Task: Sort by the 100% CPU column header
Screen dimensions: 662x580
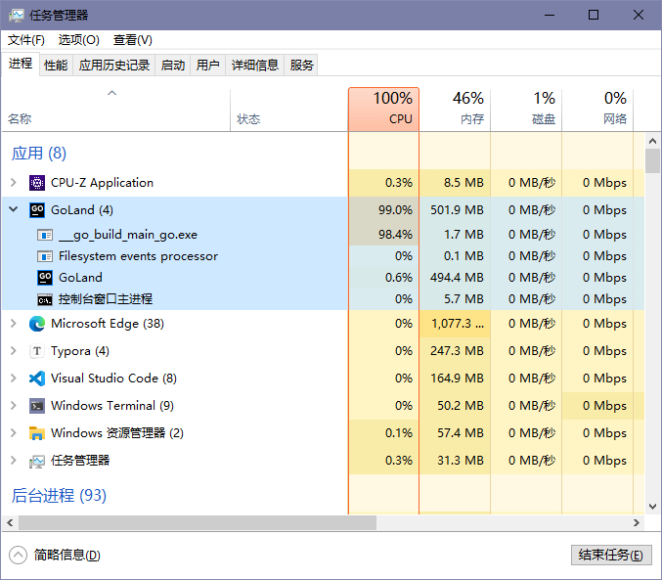Action: tap(383, 110)
